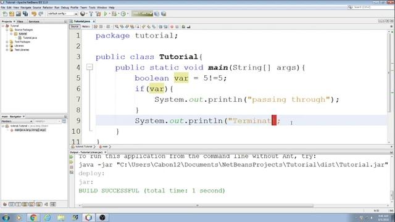This screenshot has width=395, height=222.
Task: Click the main breadcrumb below editor
Action: point(104,147)
